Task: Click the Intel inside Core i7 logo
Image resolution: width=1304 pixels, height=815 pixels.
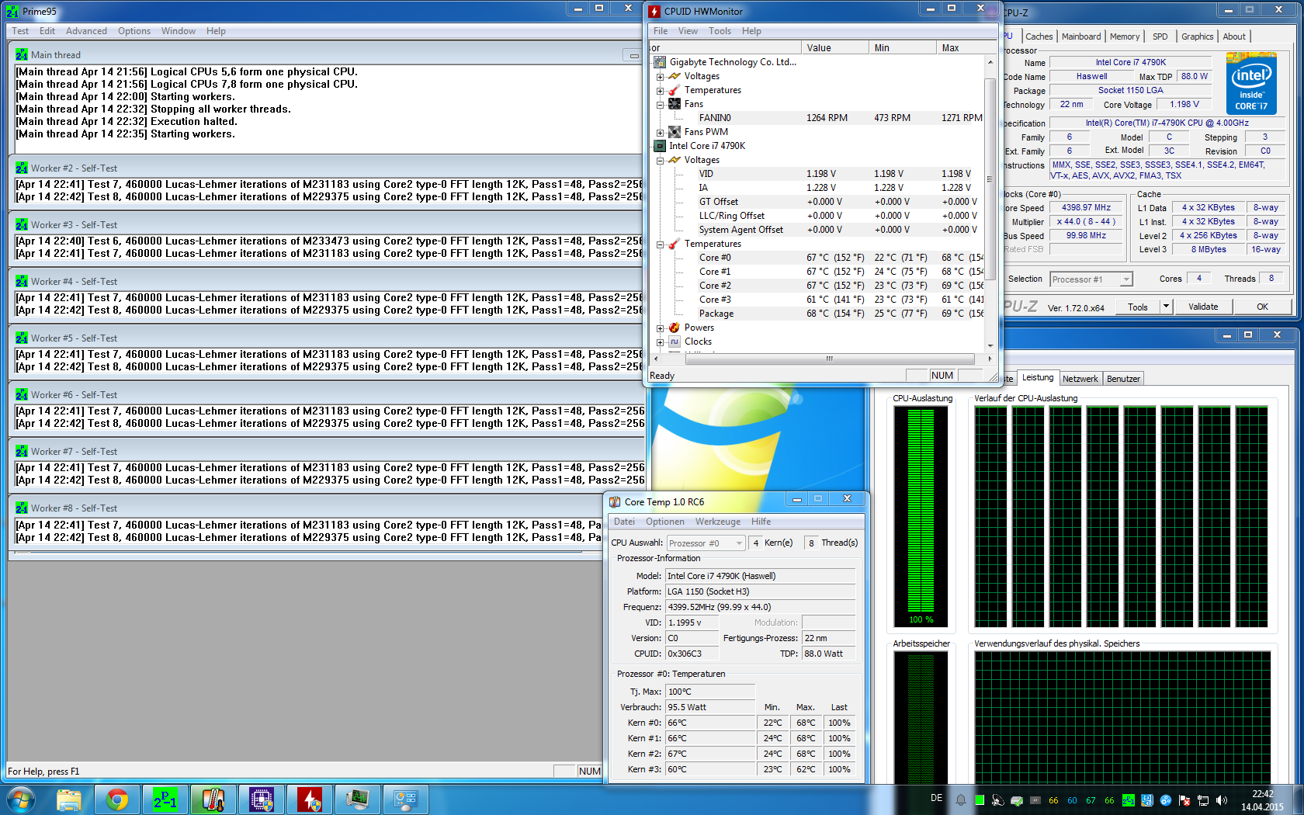Action: pyautogui.click(x=1251, y=83)
